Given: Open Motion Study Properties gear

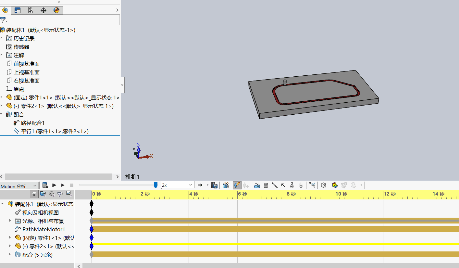Looking at the screenshot, I should tap(324, 185).
